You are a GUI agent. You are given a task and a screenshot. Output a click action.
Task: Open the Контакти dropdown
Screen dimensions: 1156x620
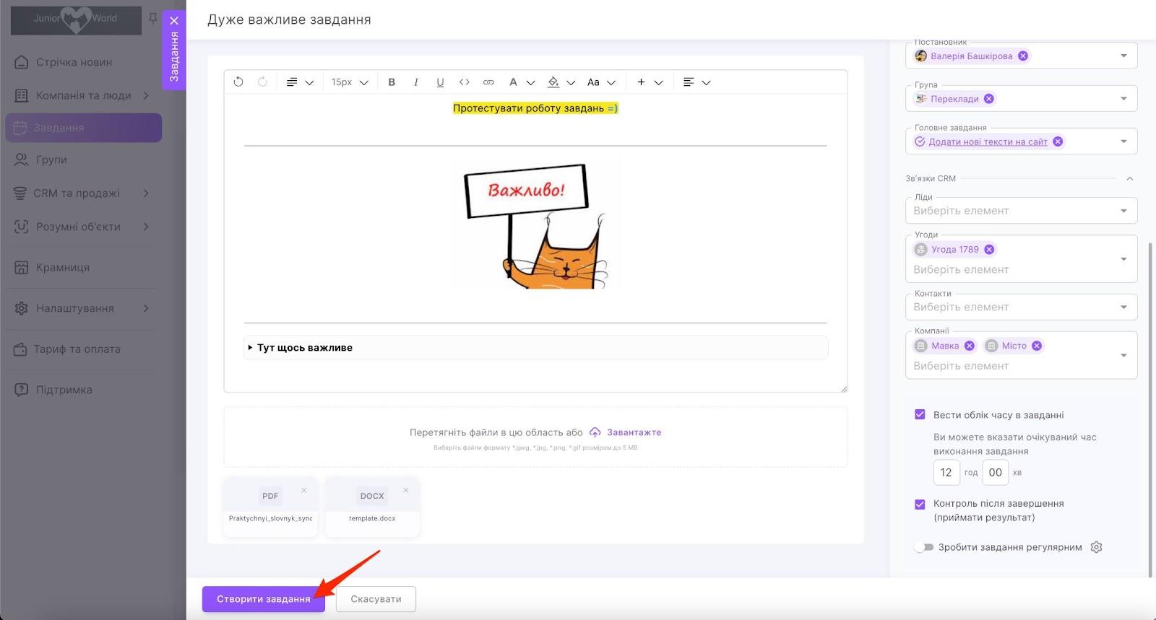tap(1021, 307)
